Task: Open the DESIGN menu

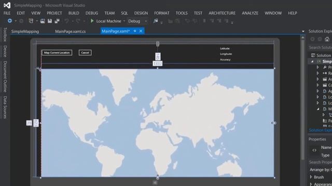Action: (141, 13)
